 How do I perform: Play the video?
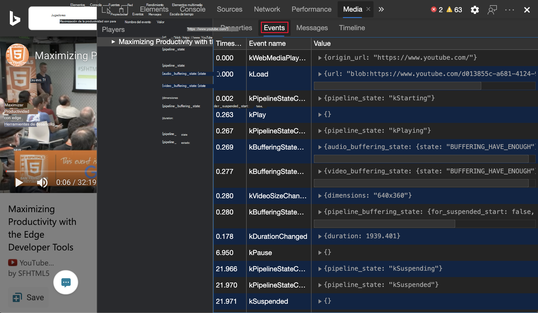coord(19,182)
